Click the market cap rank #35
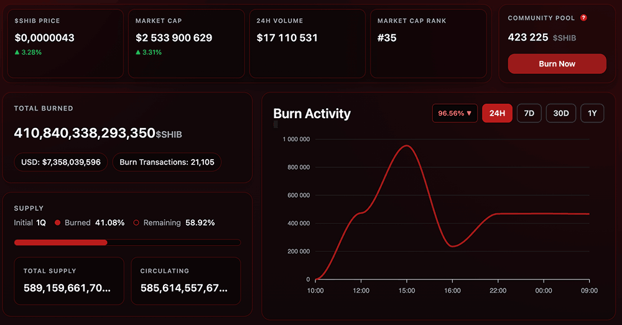 click(387, 38)
